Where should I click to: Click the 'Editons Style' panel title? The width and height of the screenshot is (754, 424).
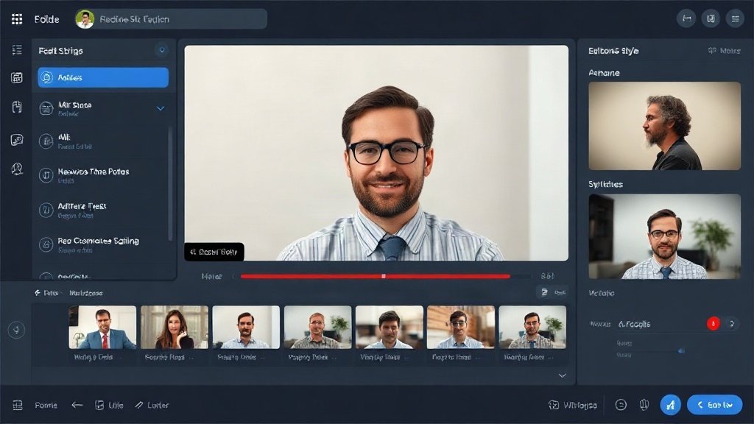tap(613, 51)
